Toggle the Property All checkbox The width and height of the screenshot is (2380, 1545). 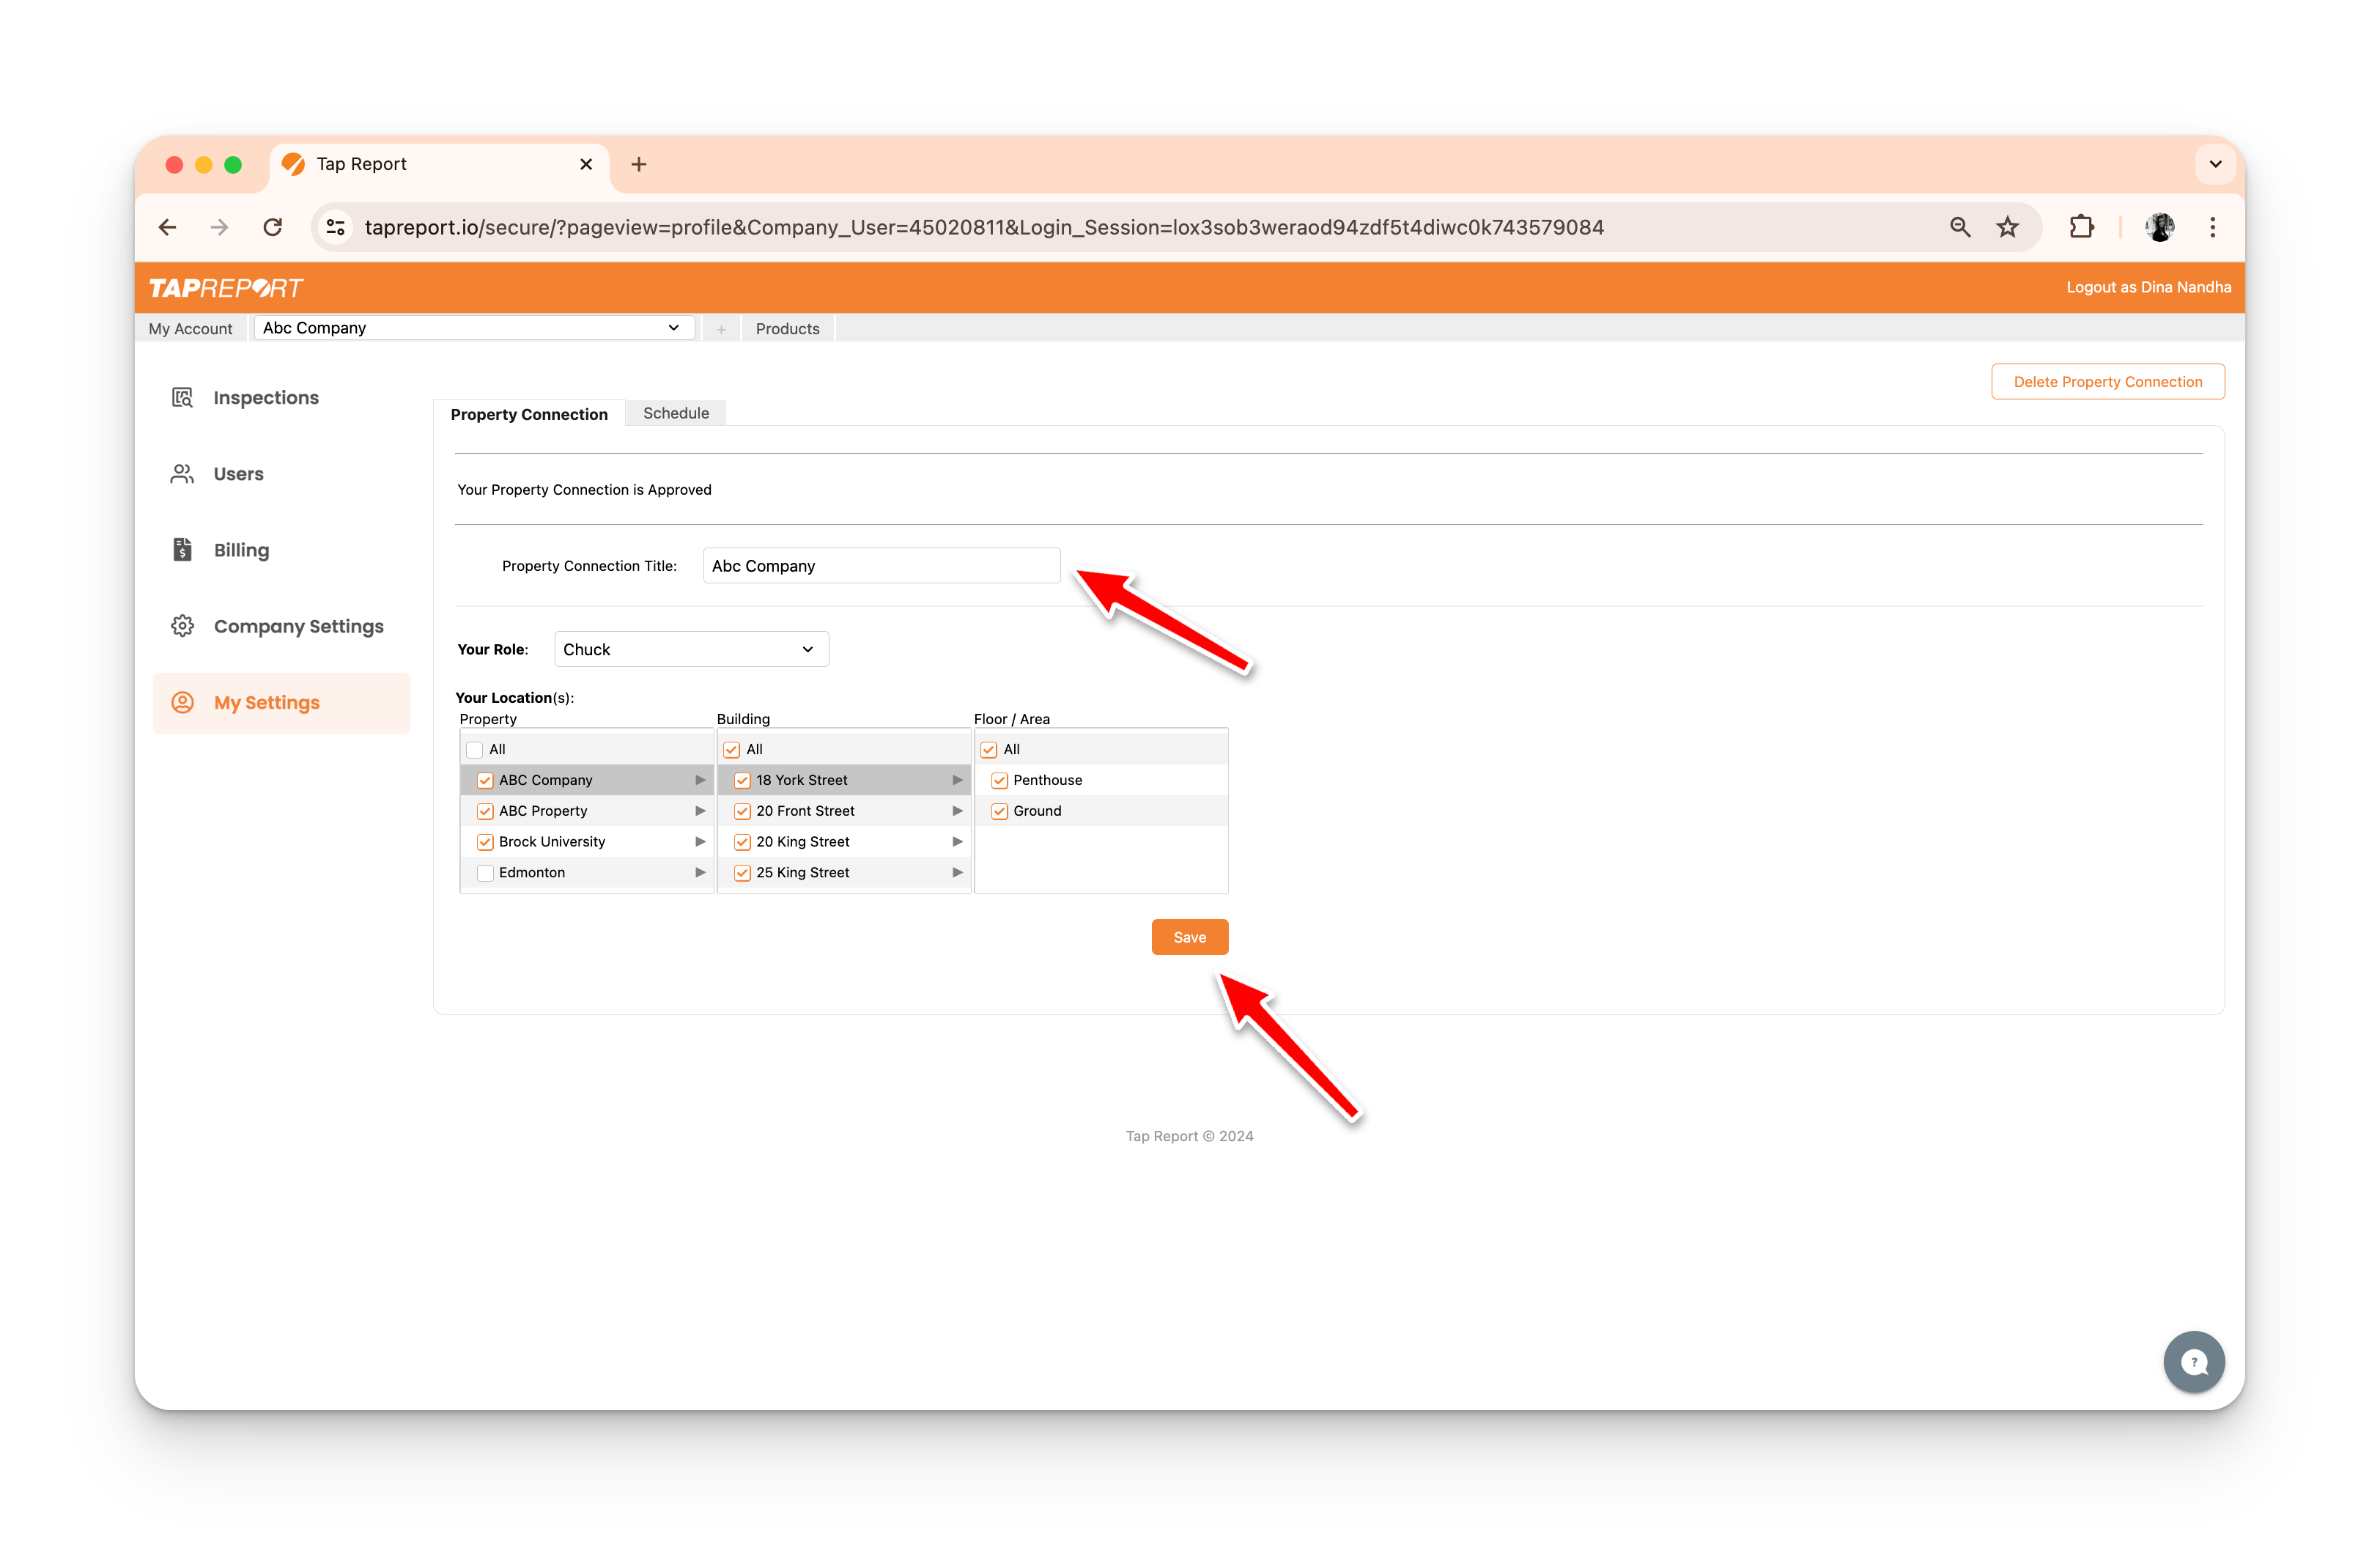coord(475,750)
